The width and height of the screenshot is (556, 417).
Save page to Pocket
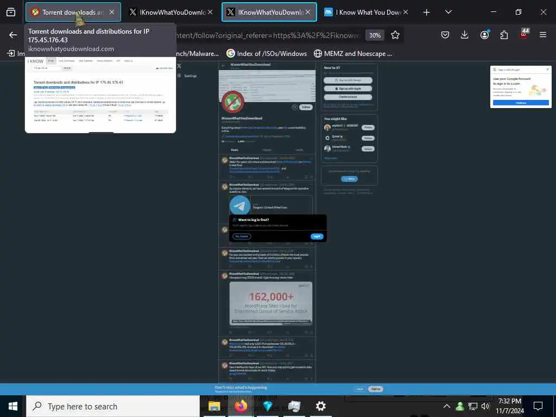pyautogui.click(x=445, y=35)
